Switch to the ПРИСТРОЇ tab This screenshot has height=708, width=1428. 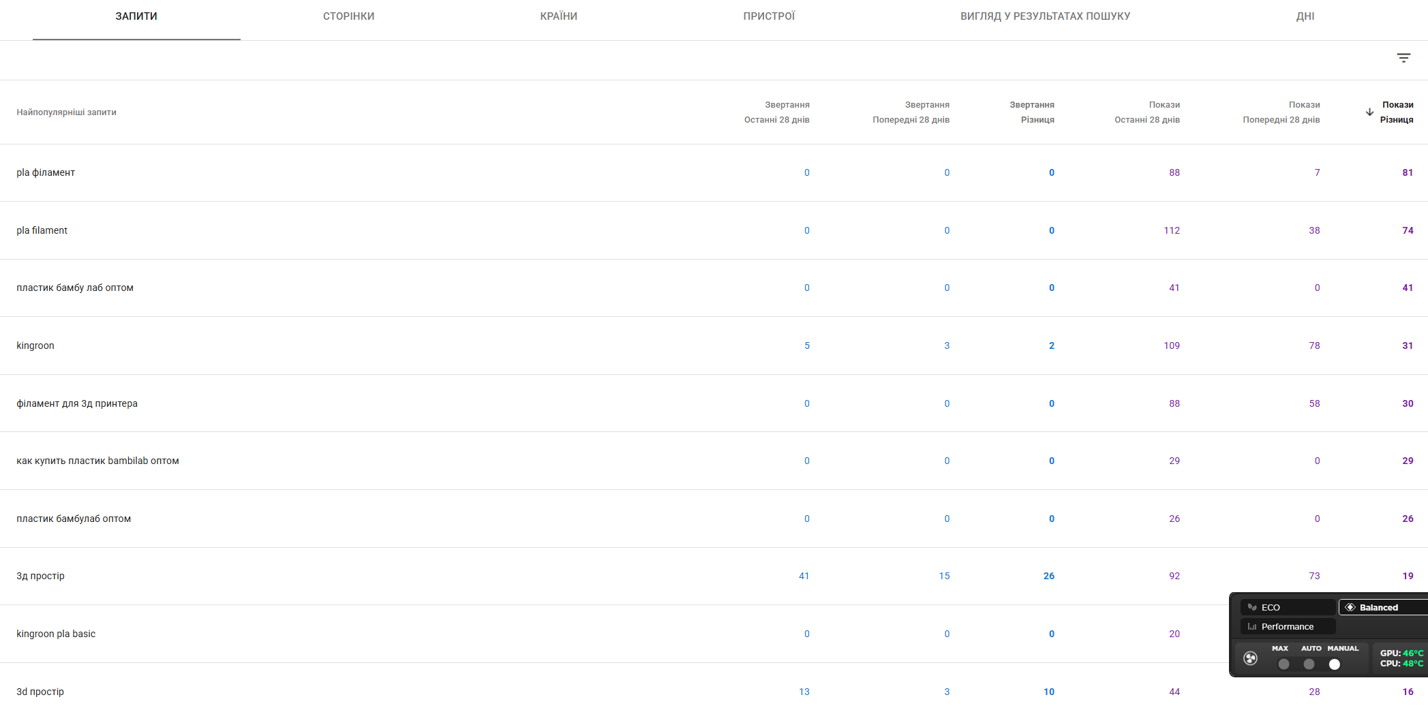769,16
